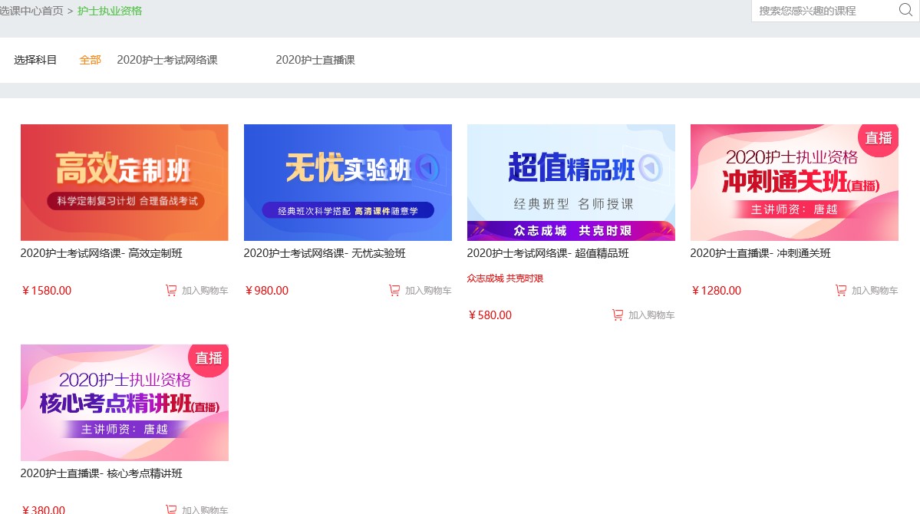Open title link 2020护士直播课- 核心考点精讲班
The image size is (920, 514).
[x=101, y=473]
